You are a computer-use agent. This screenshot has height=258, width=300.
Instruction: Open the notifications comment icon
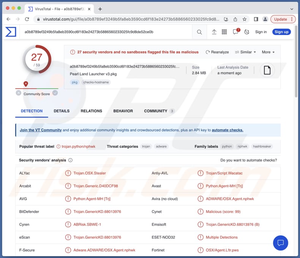click(236, 32)
